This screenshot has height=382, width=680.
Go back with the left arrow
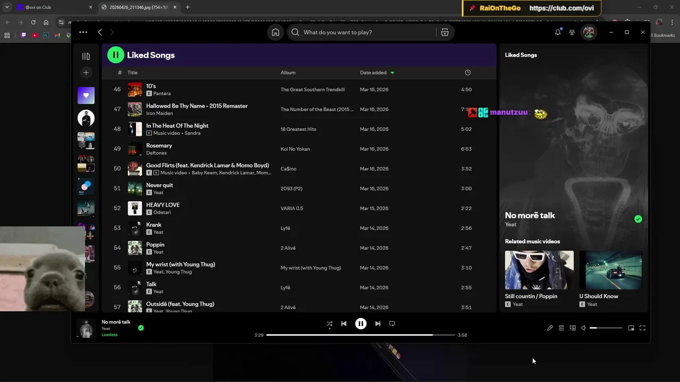coord(100,32)
